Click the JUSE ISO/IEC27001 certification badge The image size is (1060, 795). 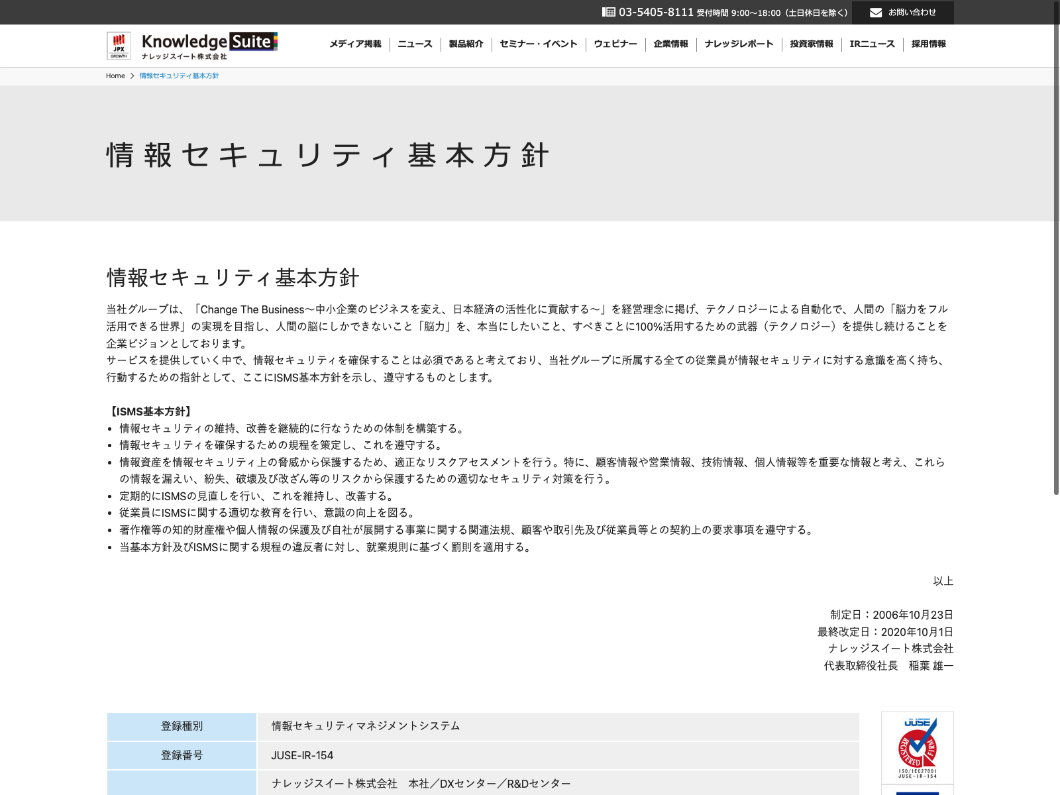pyautogui.click(x=917, y=747)
